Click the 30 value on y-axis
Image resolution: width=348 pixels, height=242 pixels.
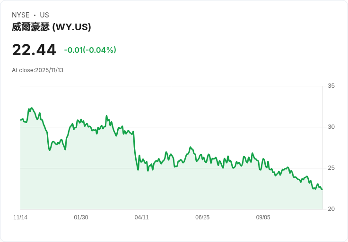(331, 127)
